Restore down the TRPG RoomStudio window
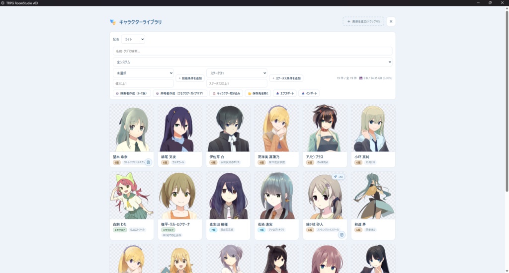 click(490, 3)
